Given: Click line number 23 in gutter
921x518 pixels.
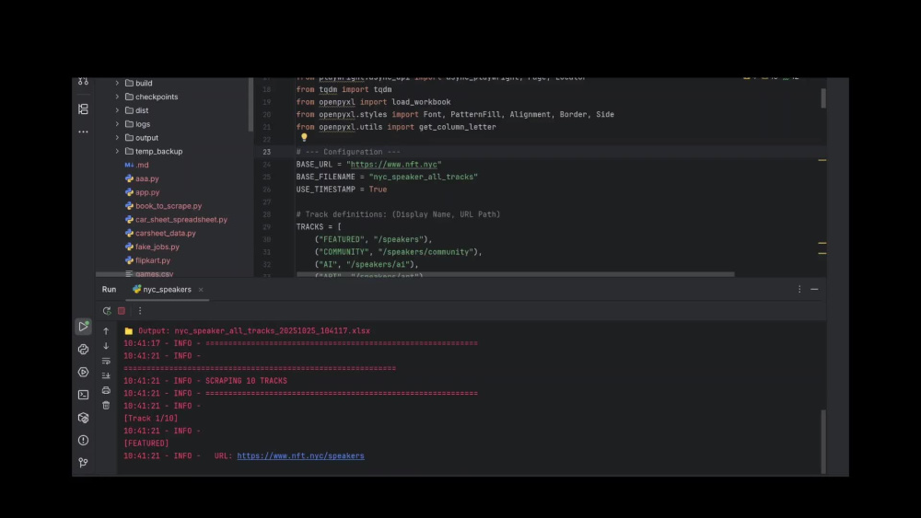Looking at the screenshot, I should [x=267, y=152].
